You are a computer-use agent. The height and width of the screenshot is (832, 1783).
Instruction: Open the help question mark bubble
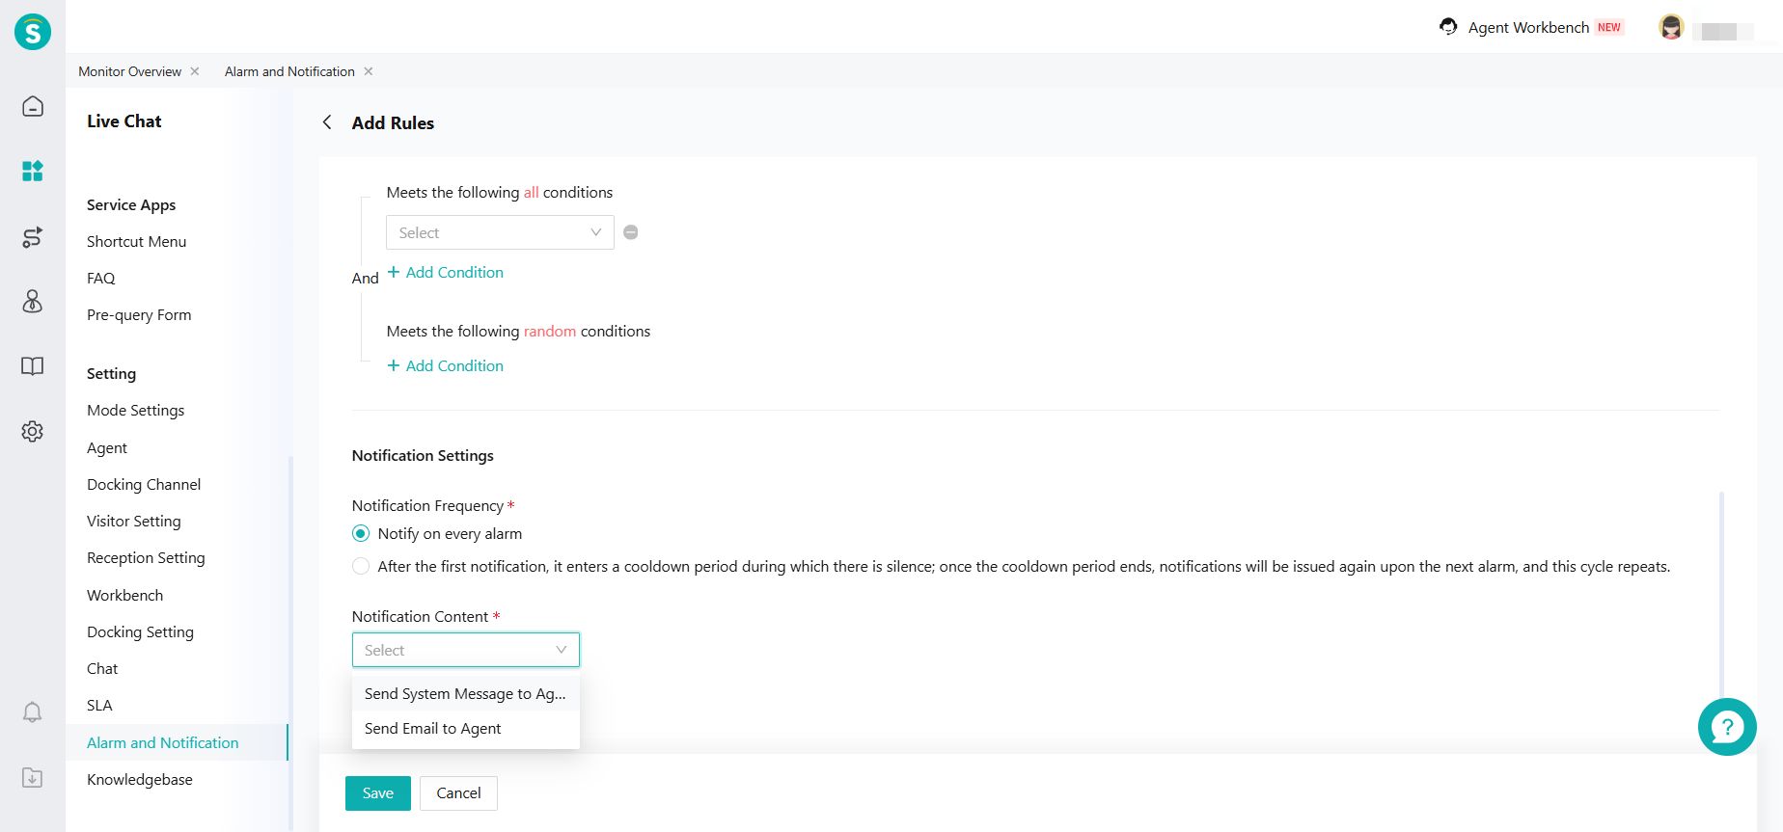point(1726,727)
